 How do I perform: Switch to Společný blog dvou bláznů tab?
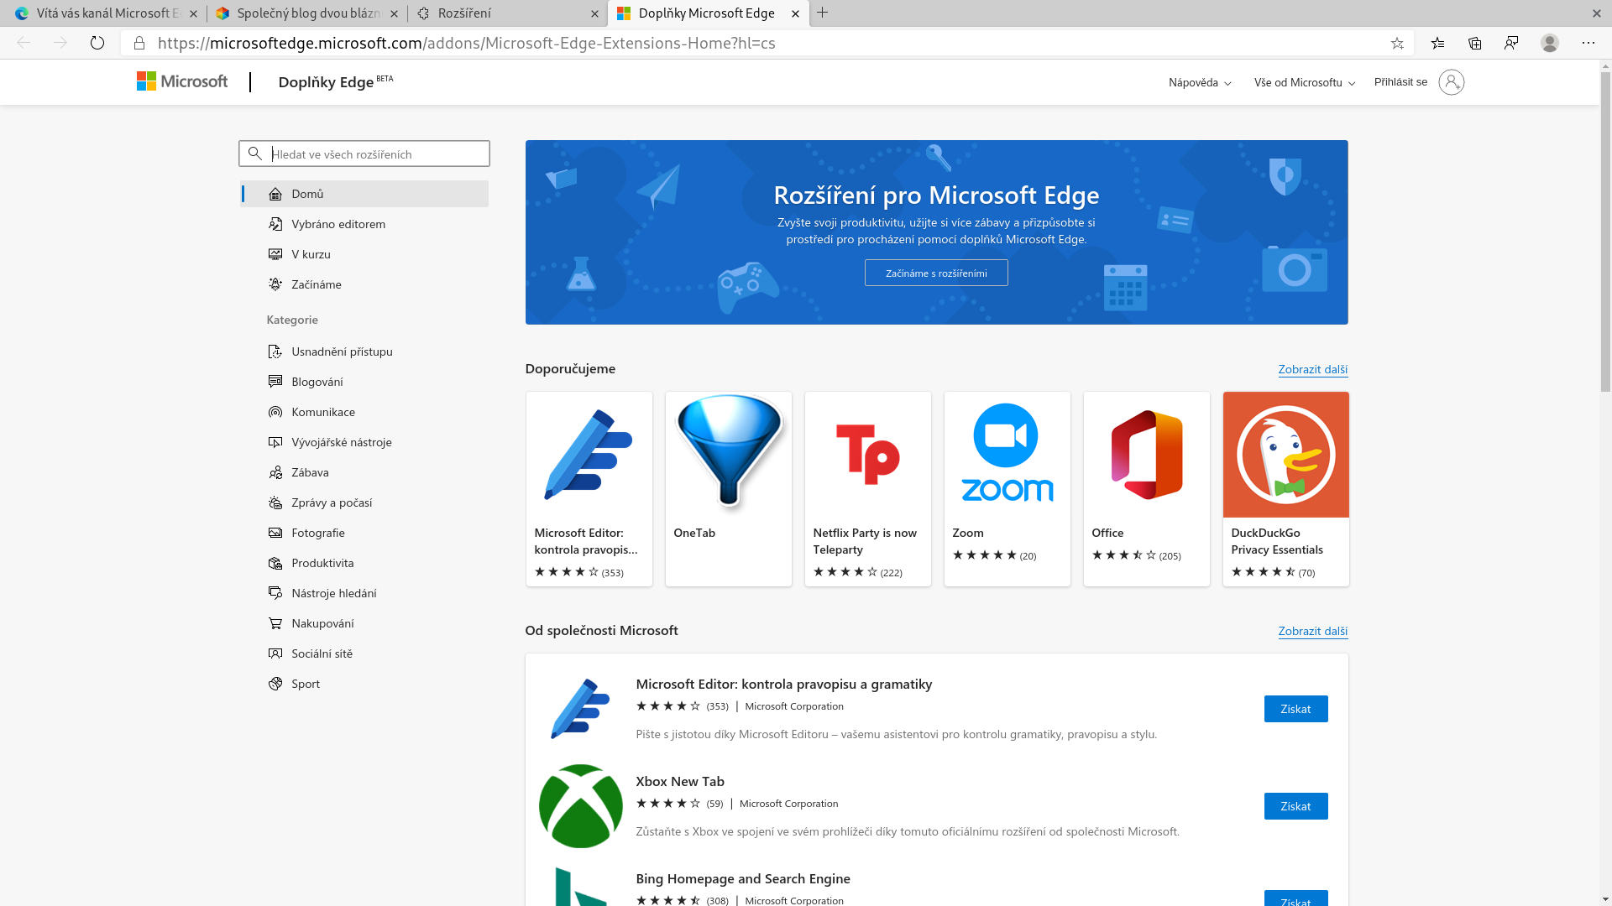point(307,13)
